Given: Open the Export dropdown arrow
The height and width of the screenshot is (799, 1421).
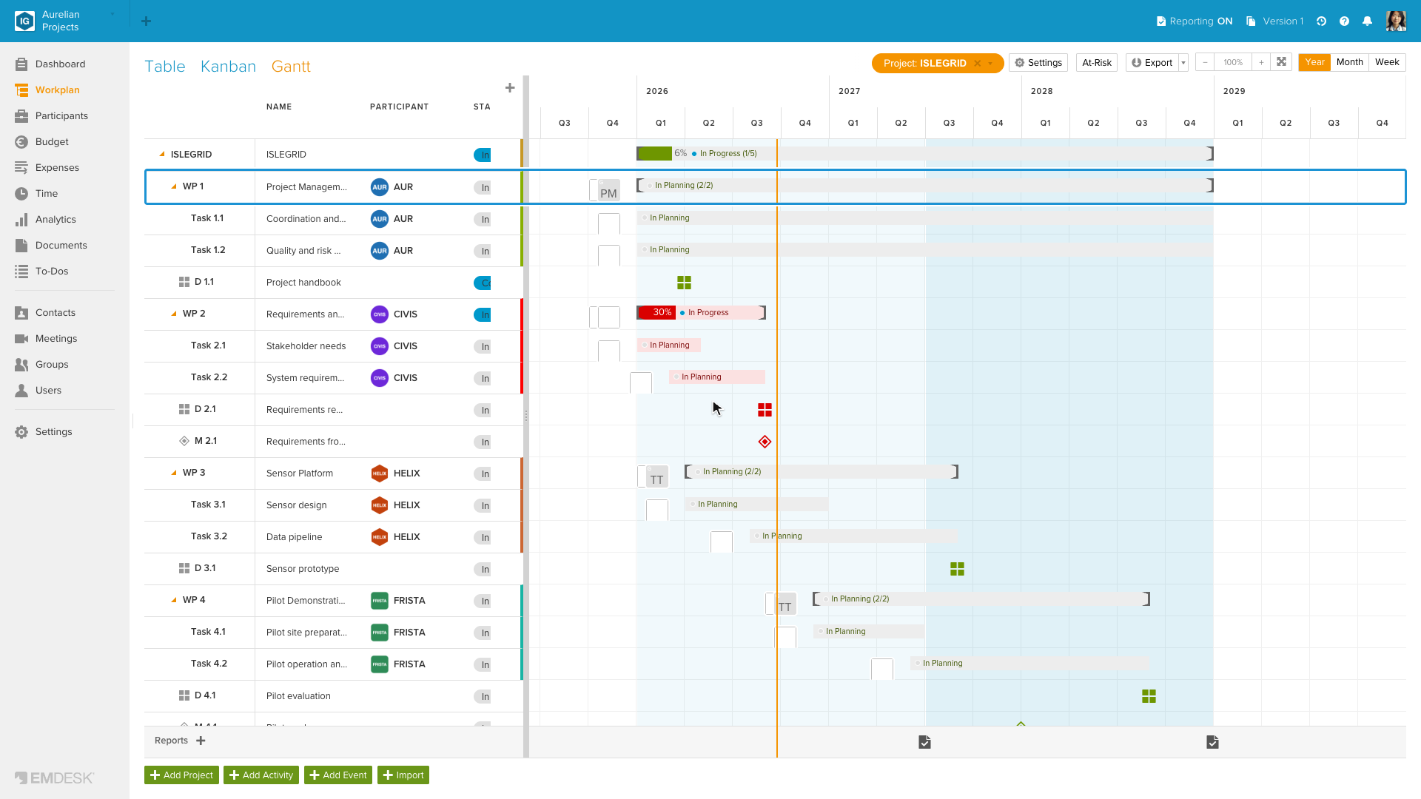Looking at the screenshot, I should coord(1183,63).
